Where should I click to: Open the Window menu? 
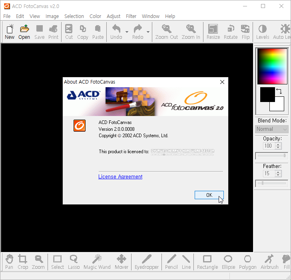point(151,16)
